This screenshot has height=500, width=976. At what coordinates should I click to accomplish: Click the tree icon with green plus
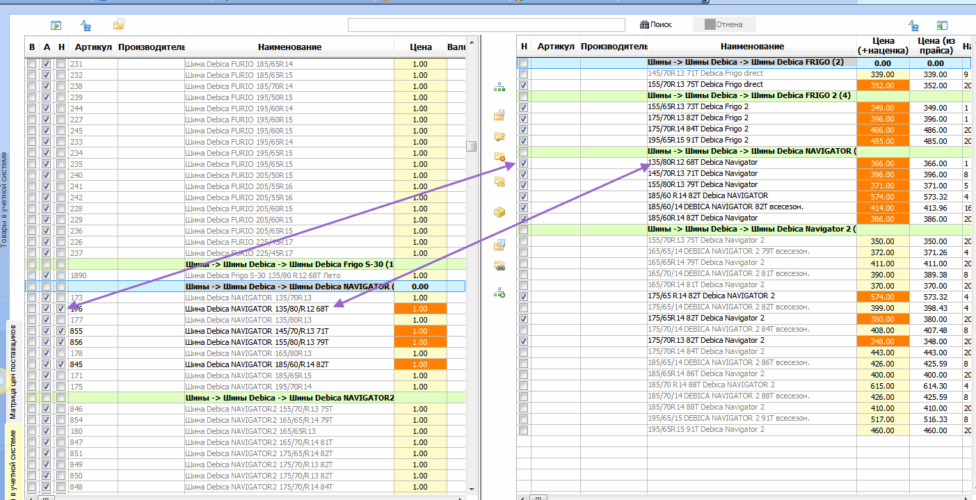tap(499, 293)
